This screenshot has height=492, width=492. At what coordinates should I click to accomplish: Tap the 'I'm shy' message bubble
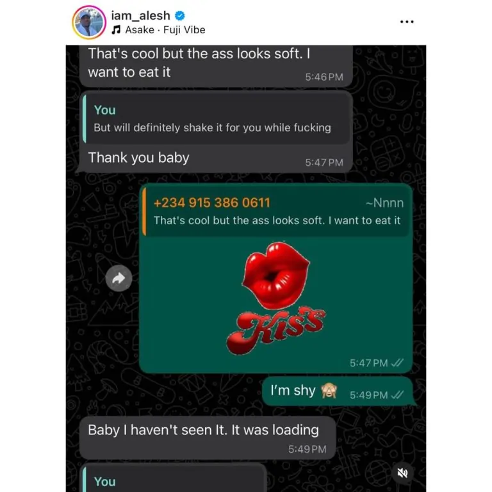pos(338,391)
